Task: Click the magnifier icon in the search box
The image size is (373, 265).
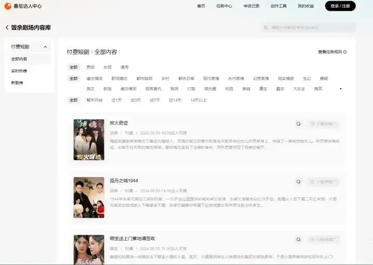Action: pos(266,27)
